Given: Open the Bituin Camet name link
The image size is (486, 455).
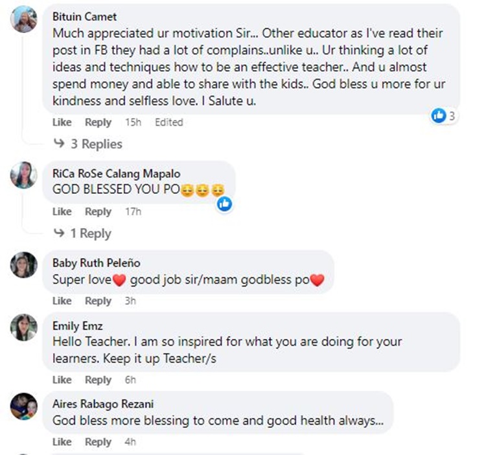Looking at the screenshot, I should click(84, 17).
